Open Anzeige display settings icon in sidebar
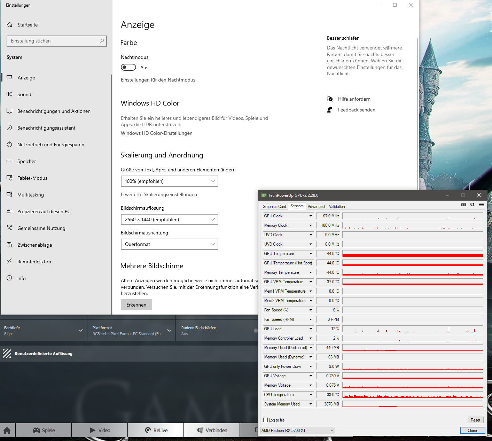This screenshot has height=441, width=492. [9, 77]
